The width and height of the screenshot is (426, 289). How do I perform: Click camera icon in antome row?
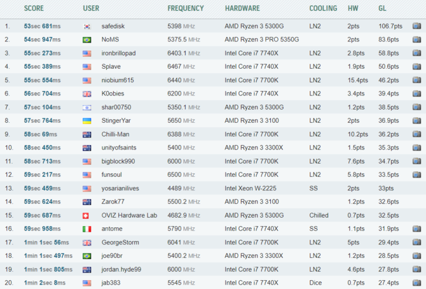pyautogui.click(x=416, y=229)
